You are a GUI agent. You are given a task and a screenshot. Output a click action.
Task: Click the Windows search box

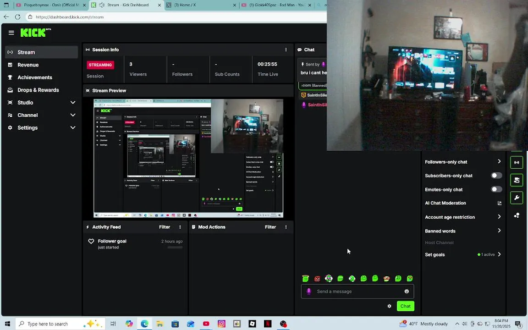point(60,324)
